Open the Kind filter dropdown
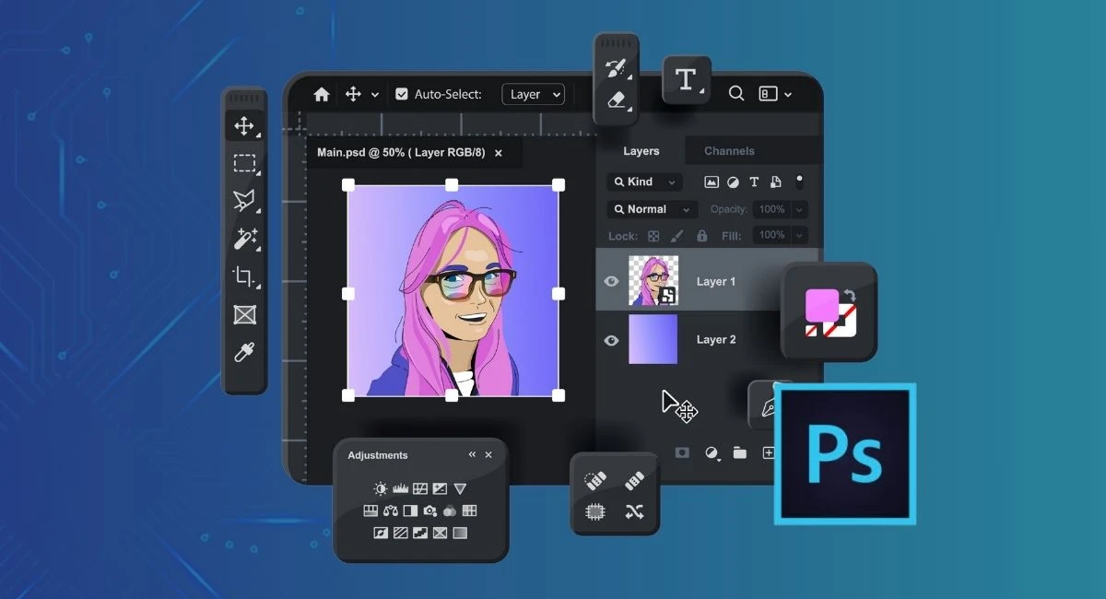The image size is (1106, 599). click(644, 182)
